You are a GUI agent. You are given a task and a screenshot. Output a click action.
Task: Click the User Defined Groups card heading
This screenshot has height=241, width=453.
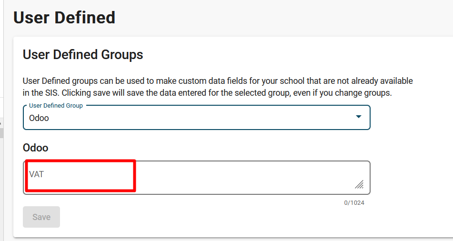coord(83,54)
